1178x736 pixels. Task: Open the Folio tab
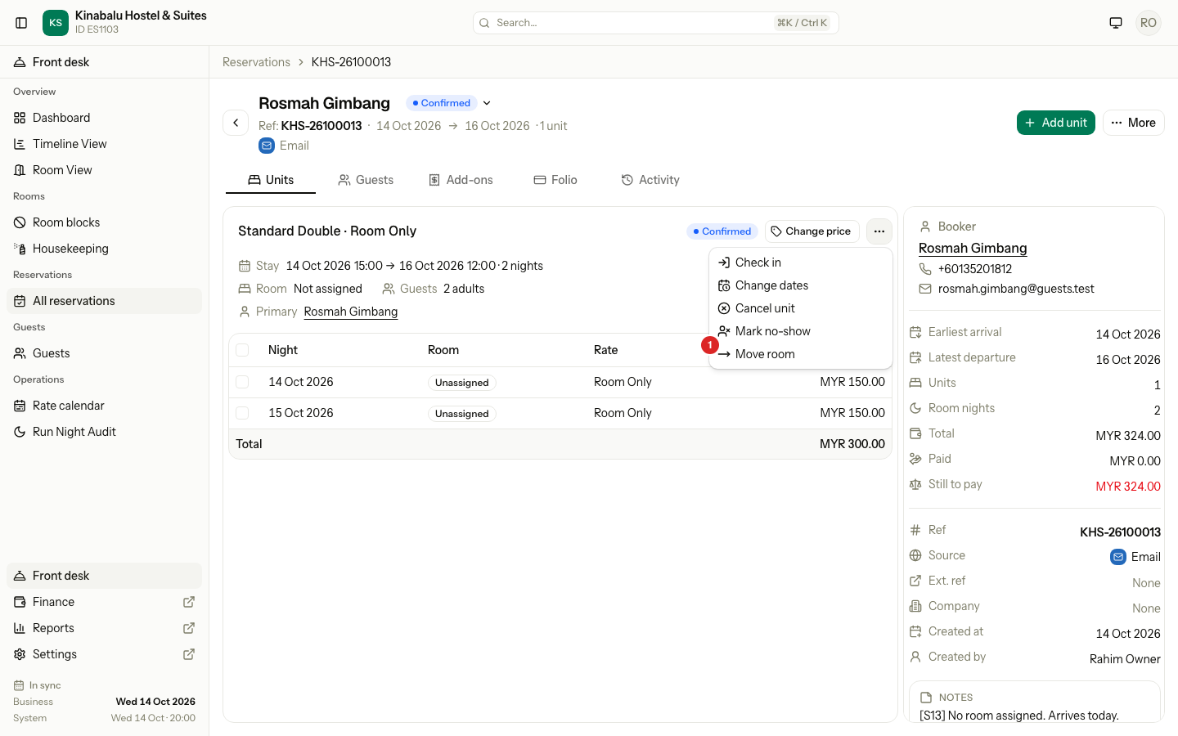[x=555, y=180]
